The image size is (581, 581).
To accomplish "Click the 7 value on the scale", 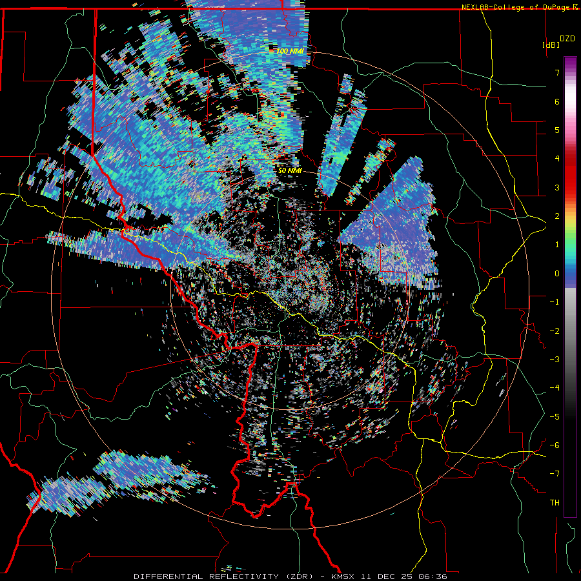I will pyautogui.click(x=556, y=72).
